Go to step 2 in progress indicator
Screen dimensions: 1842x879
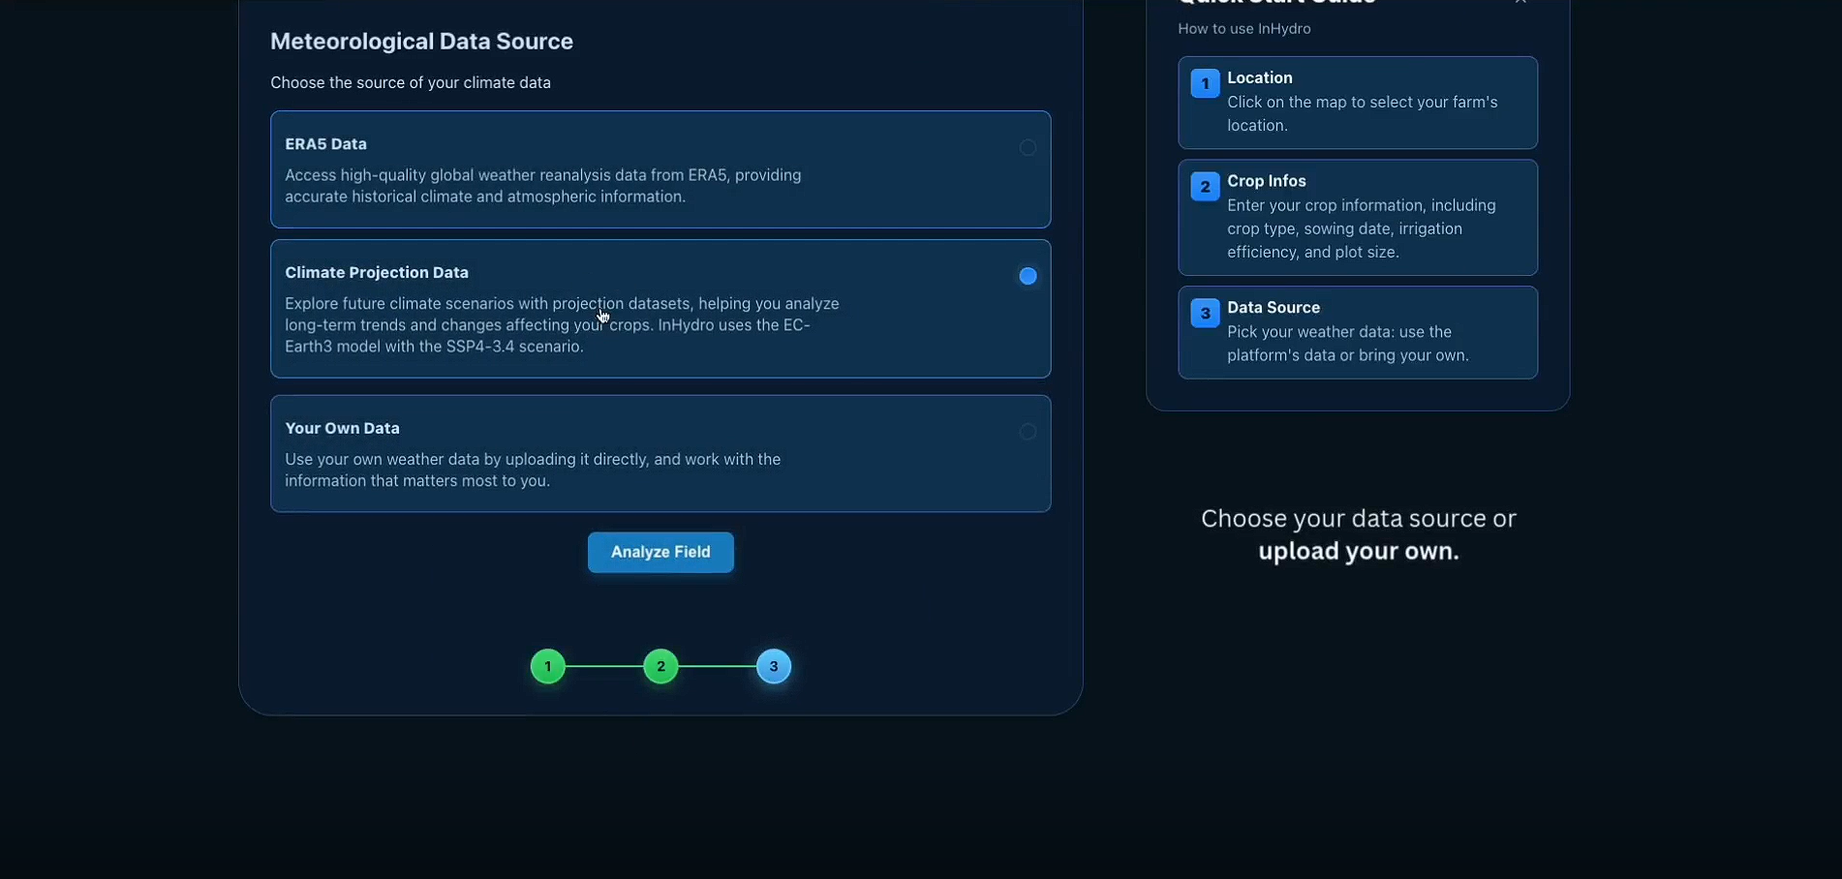(660, 666)
